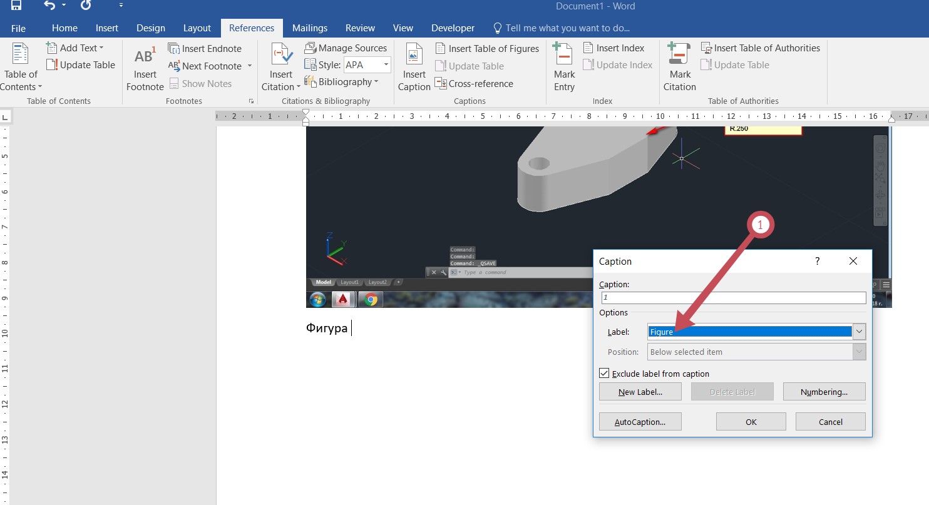Viewport: 929px width, 505px height.
Task: Click the Numbering button in Caption dialog
Action: [x=824, y=392]
